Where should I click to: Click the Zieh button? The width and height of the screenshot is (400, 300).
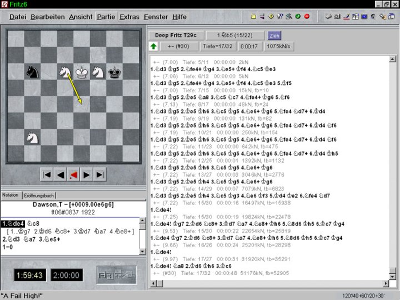click(x=274, y=36)
